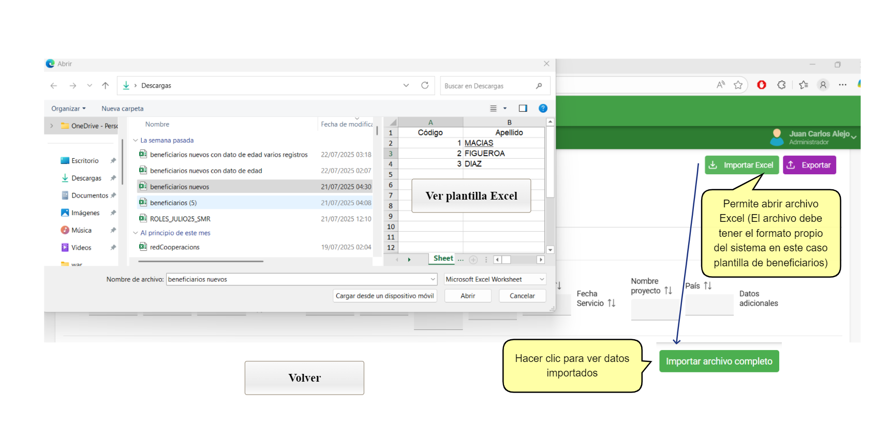Click the Importar archivo completo button
Screen dimensions: 890x423
click(719, 361)
